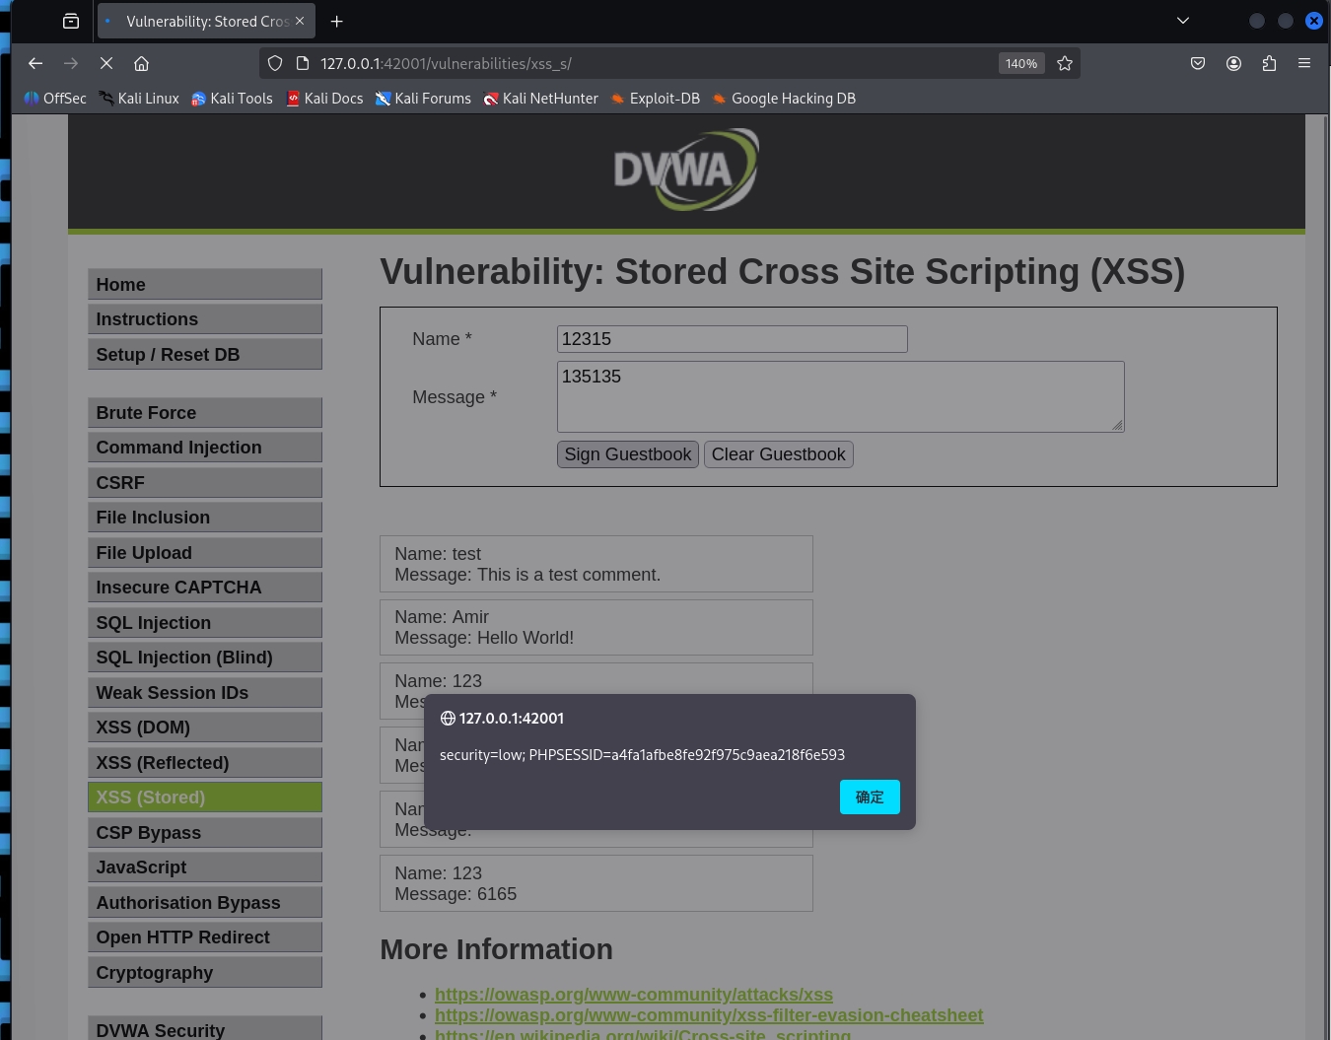The height and width of the screenshot is (1040, 1331).
Task: Select Brute Force in the sidebar
Action: (x=205, y=412)
